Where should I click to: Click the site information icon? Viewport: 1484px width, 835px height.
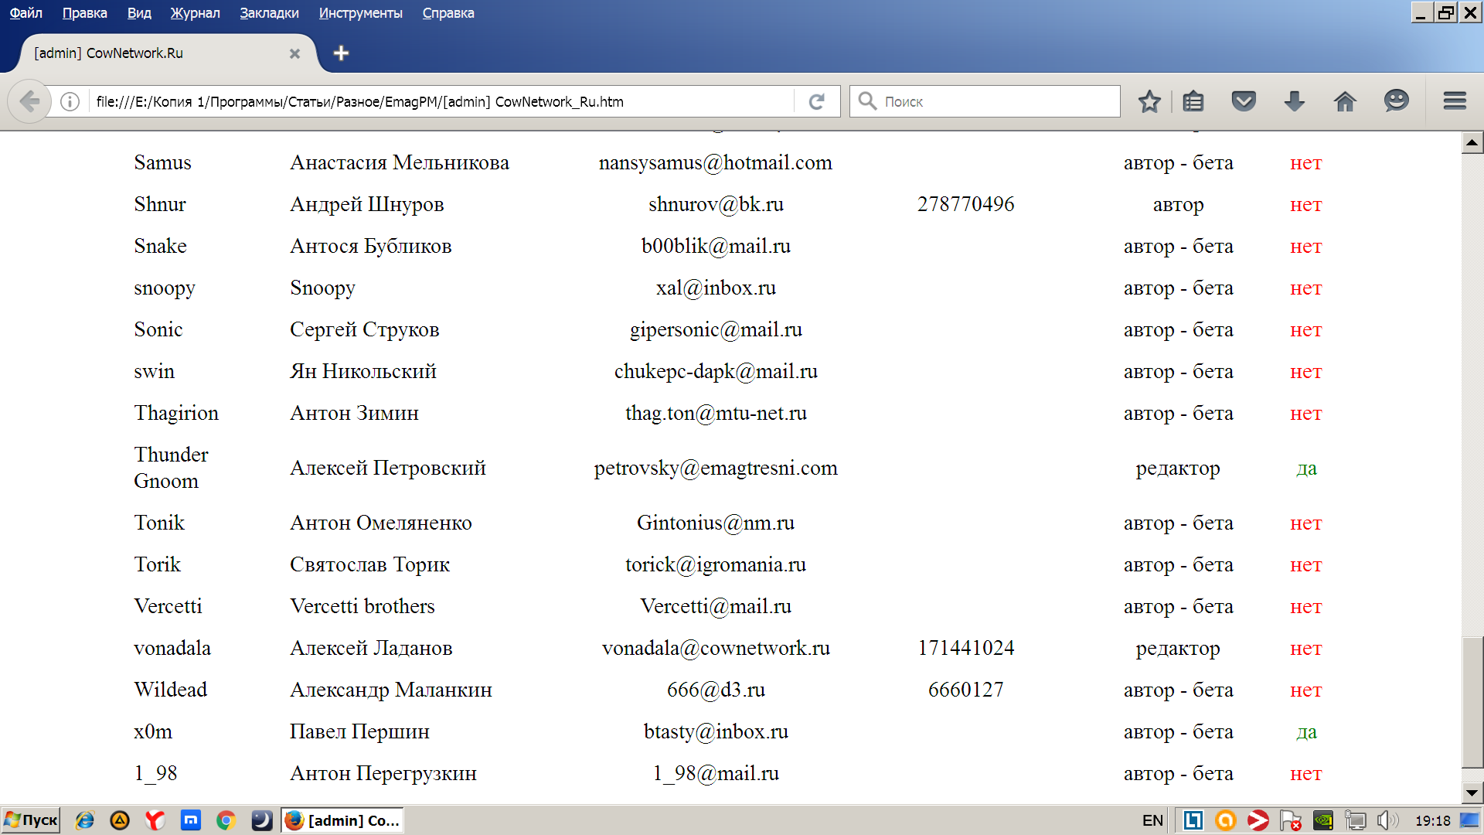(70, 101)
